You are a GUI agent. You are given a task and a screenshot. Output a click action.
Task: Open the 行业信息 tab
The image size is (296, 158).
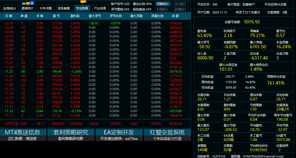pyautogui.click(x=100, y=8)
